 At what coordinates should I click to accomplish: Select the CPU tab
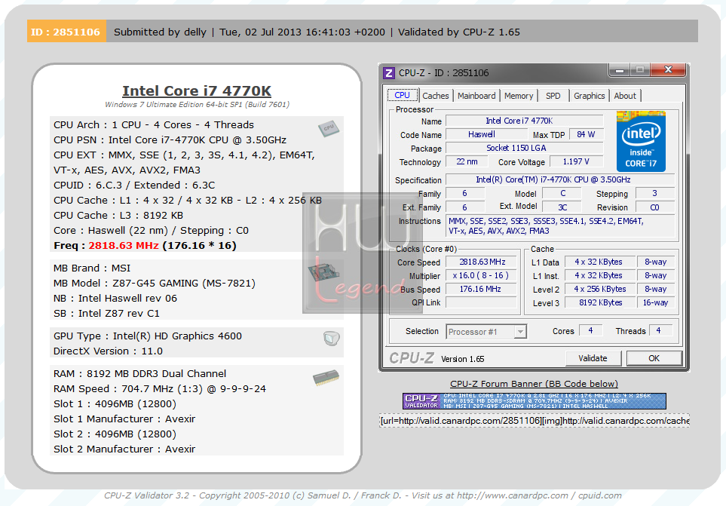tap(402, 95)
